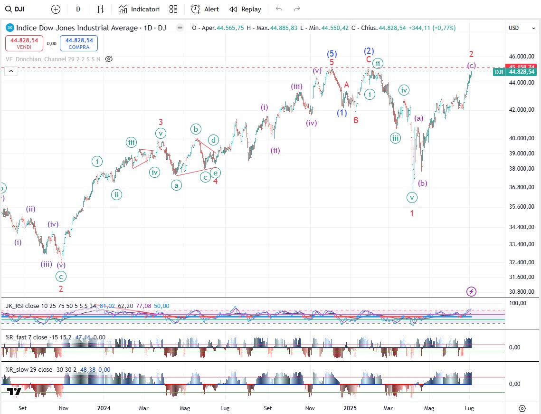The height and width of the screenshot is (414, 541).
Task: Click the purple lightning event icon
Action: pos(471,292)
